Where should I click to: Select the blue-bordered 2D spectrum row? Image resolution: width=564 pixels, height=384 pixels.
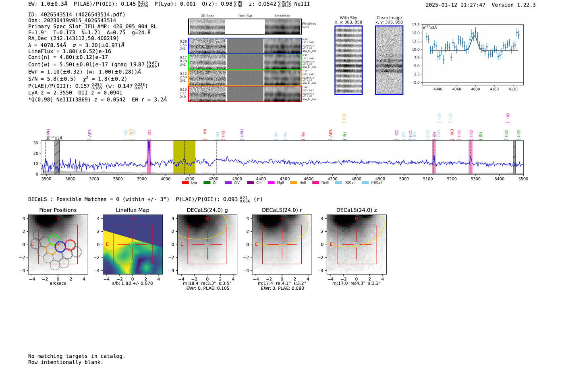245,46
